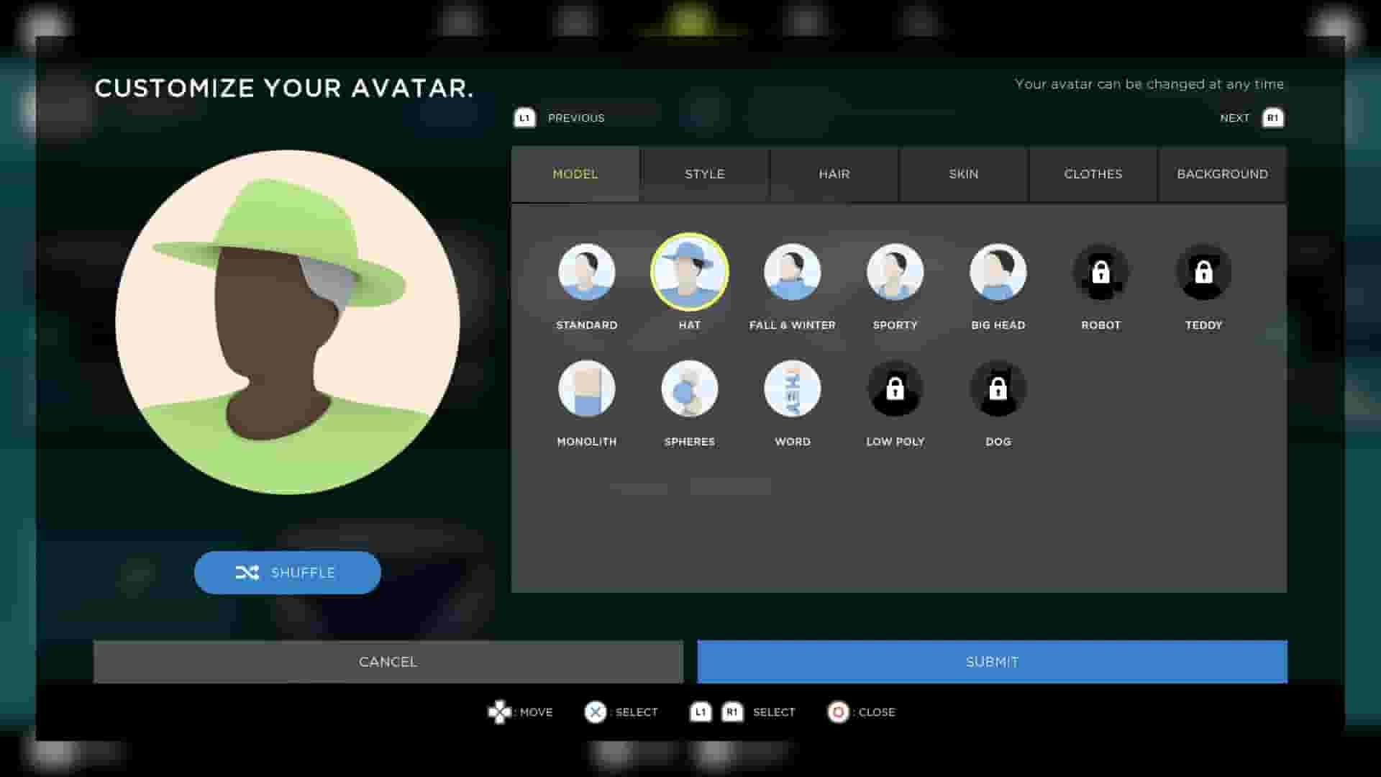Image resolution: width=1381 pixels, height=777 pixels.
Task: Open the Clothes tab
Action: tap(1093, 173)
